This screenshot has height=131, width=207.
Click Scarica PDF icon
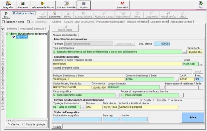pyautogui.click(x=122, y=5)
